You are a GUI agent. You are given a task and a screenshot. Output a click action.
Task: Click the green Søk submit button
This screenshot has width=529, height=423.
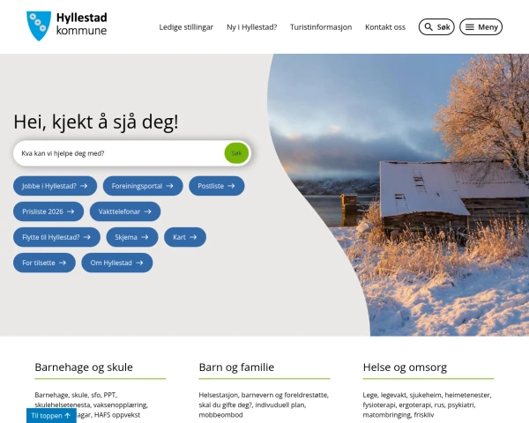(236, 153)
